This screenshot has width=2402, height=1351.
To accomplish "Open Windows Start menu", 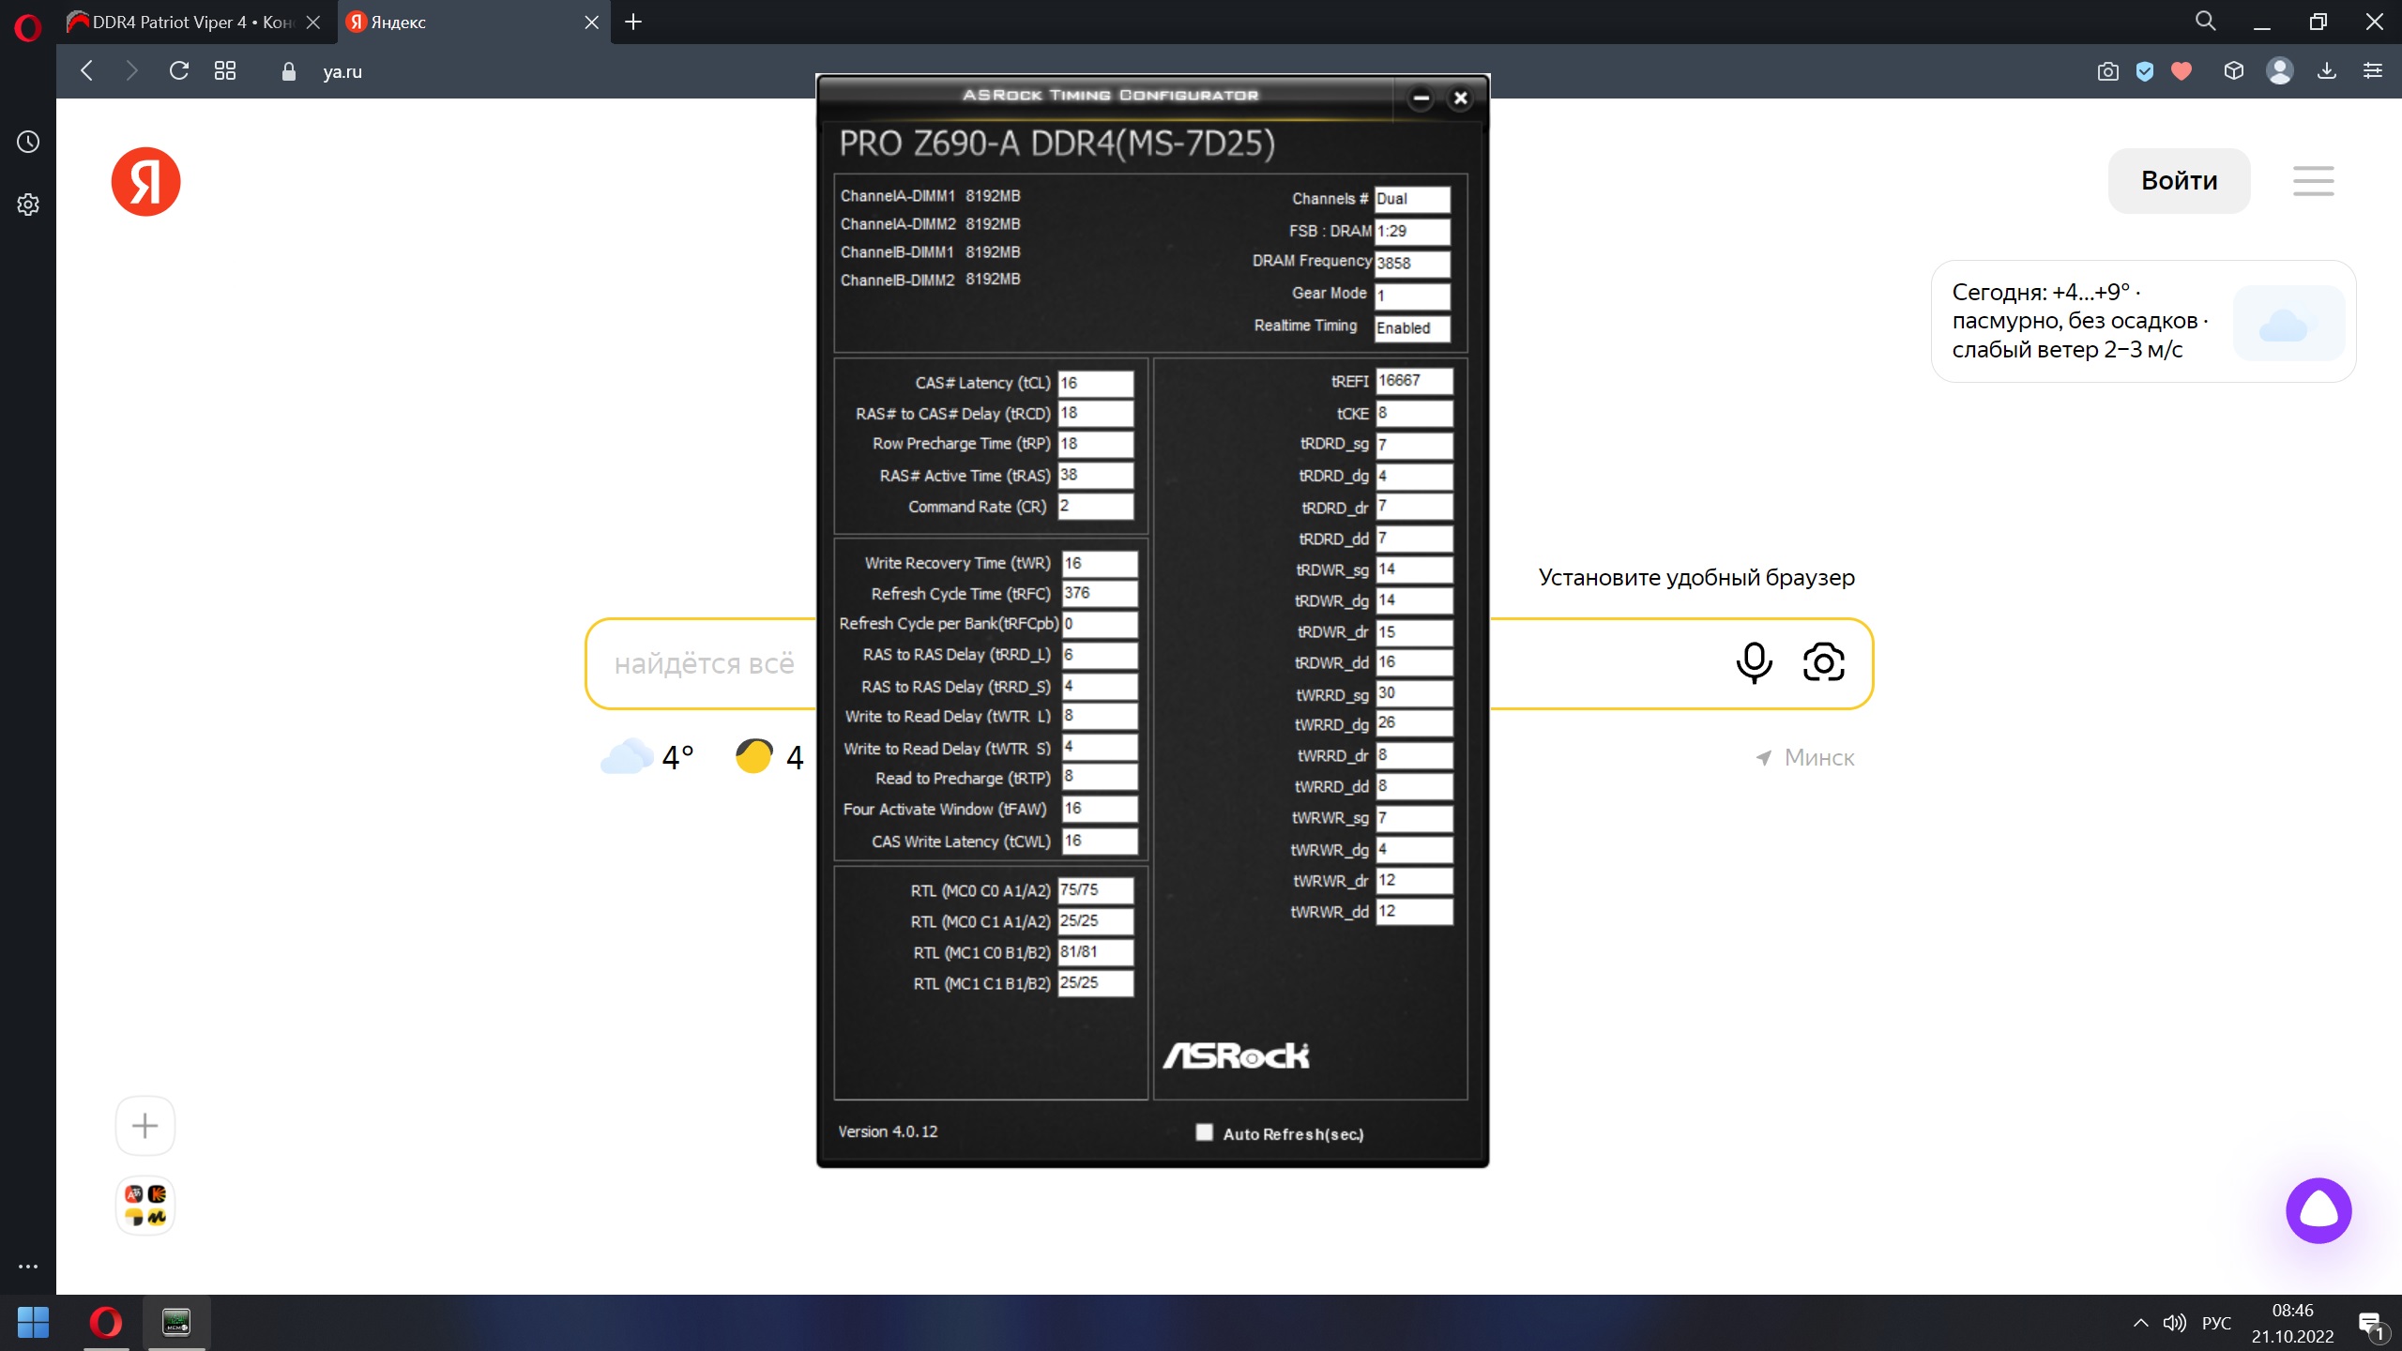I will point(34,1323).
